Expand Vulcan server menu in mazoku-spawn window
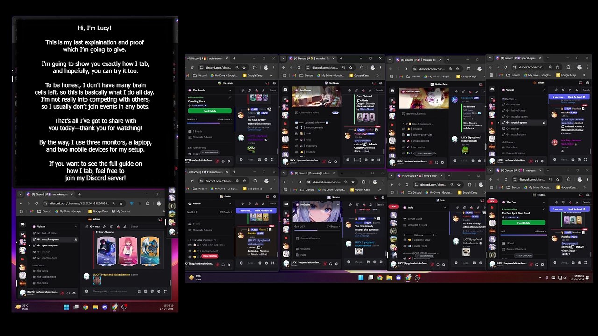 tap(75, 227)
